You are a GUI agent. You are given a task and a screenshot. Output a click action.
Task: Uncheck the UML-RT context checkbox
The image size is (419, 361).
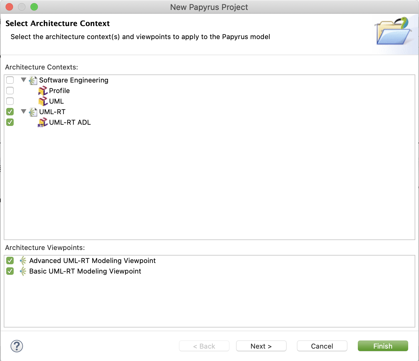point(10,112)
